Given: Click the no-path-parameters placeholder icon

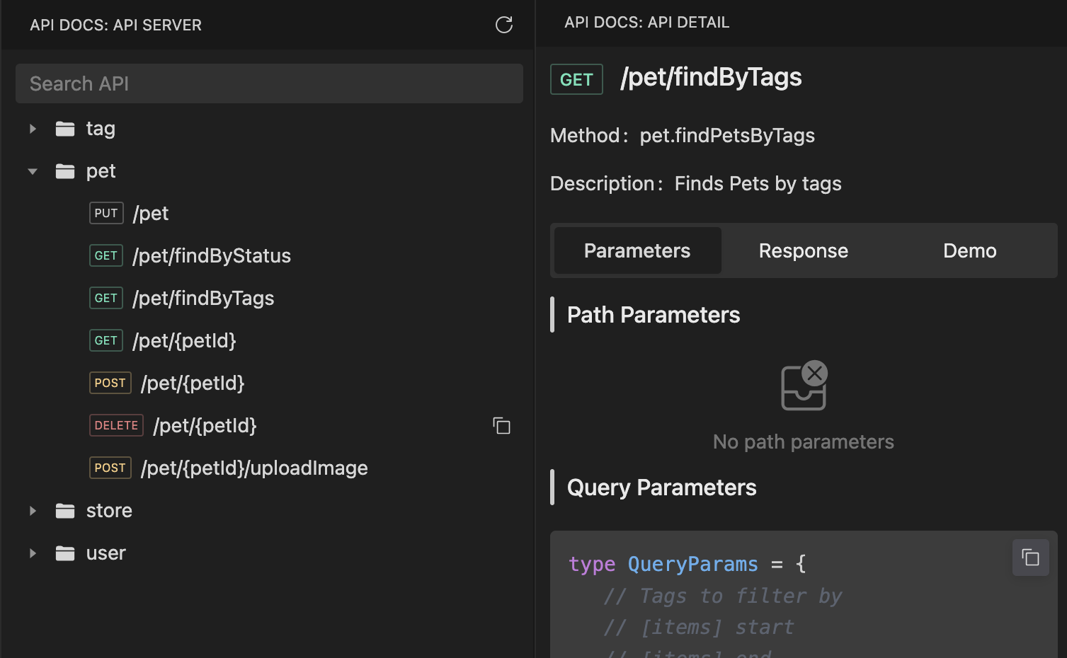Looking at the screenshot, I should pos(804,385).
